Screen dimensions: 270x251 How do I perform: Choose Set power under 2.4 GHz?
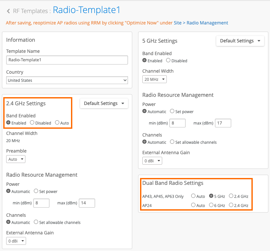tap(36, 191)
